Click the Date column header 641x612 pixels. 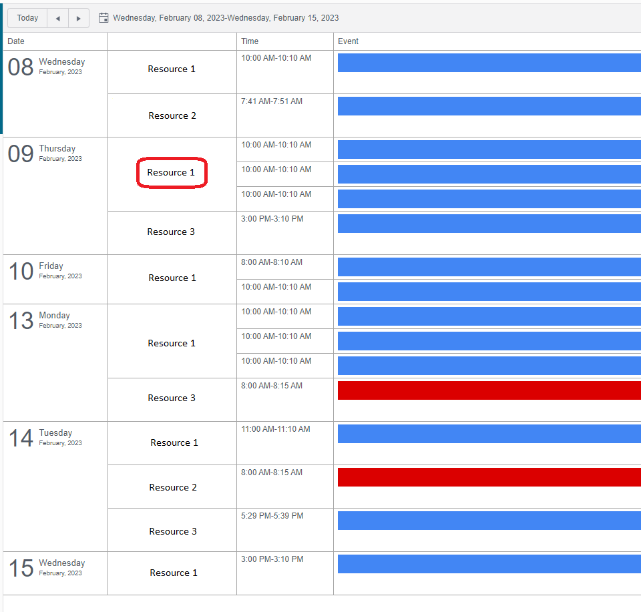(16, 41)
